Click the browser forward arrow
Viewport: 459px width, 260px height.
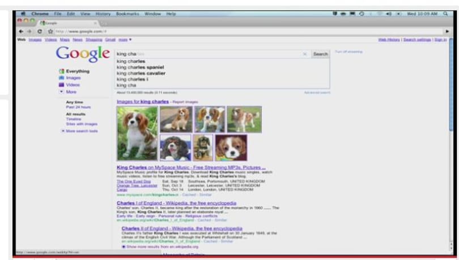[x=29, y=31]
